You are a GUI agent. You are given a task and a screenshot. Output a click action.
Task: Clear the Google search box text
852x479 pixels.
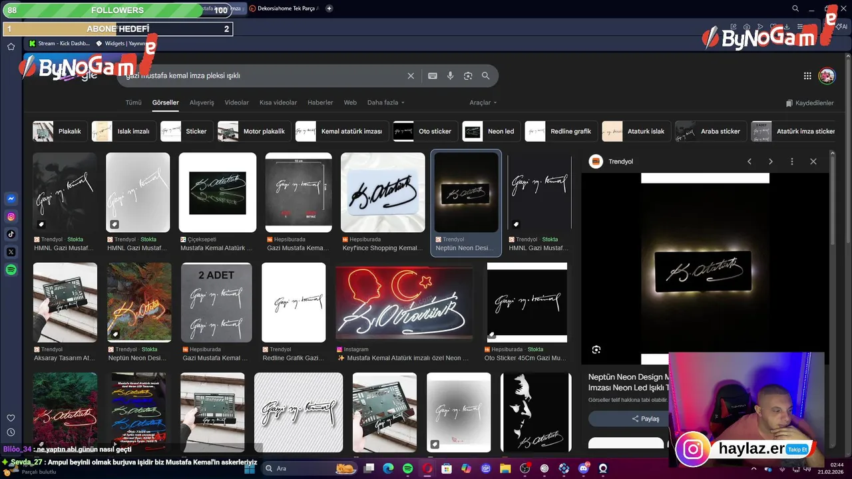(x=411, y=76)
